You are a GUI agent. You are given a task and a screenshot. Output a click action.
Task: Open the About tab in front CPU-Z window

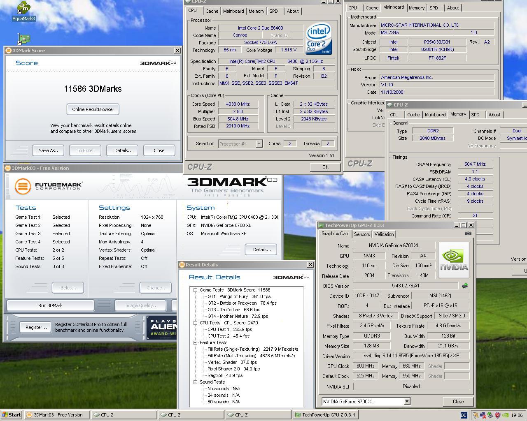[293, 11]
